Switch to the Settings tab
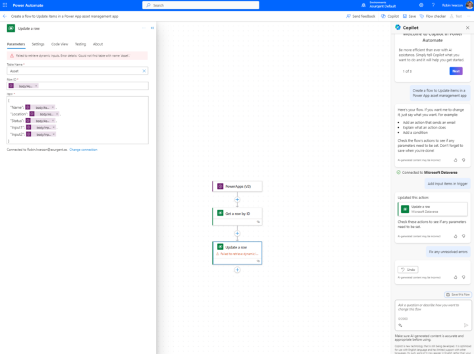474x354 pixels. (x=38, y=44)
